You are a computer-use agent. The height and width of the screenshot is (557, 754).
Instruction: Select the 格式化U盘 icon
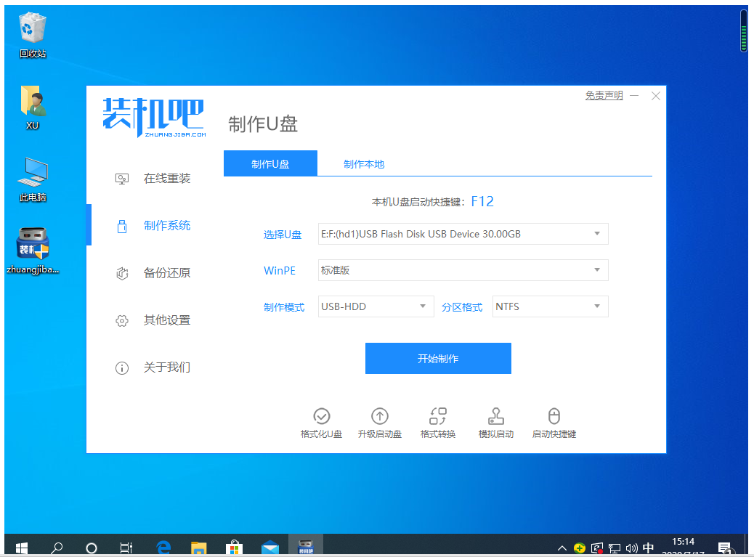pos(322,423)
